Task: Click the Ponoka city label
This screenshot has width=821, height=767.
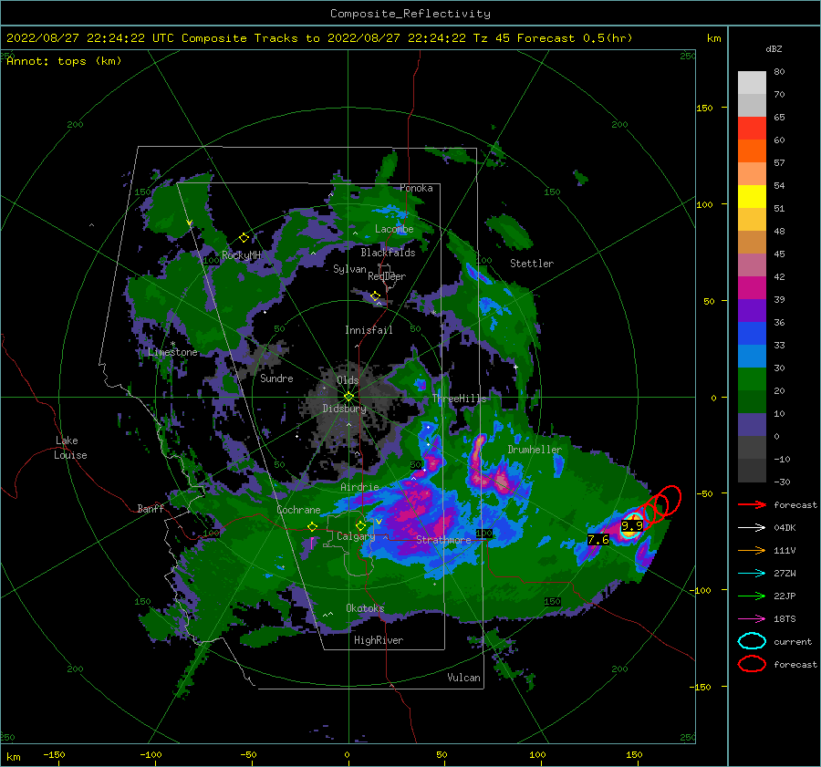Action: coord(416,188)
